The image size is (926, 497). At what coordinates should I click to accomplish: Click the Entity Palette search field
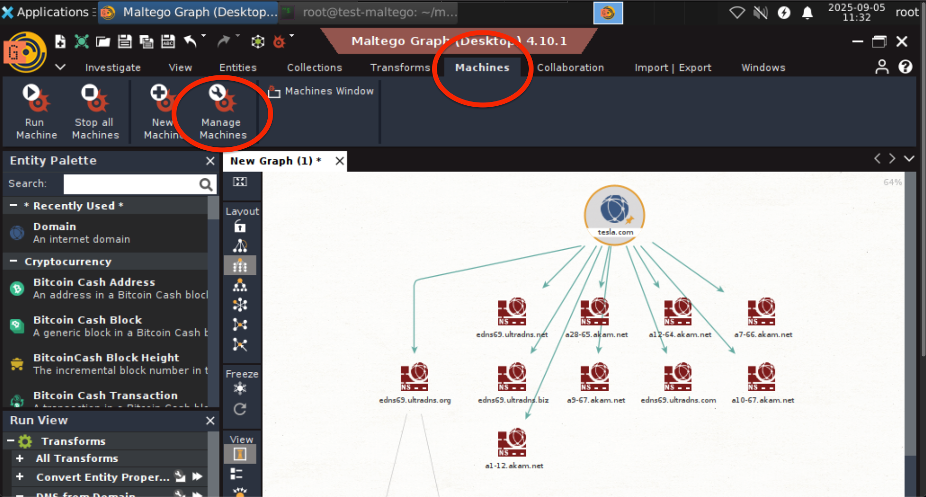(130, 184)
